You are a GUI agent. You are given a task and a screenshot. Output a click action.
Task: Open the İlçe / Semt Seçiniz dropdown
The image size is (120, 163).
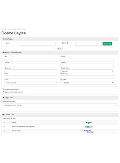87,83
